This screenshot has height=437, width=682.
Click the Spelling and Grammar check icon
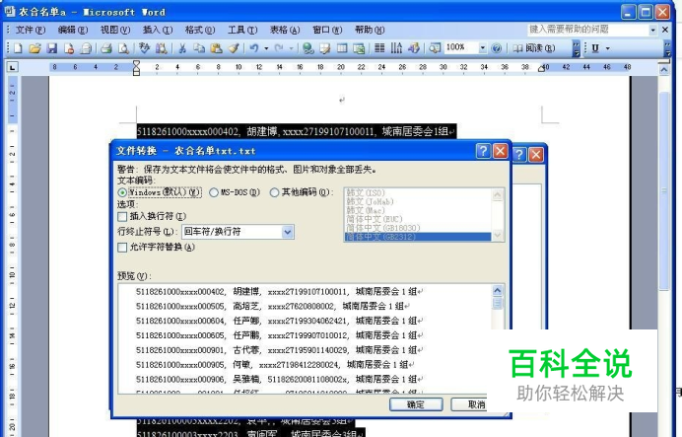(144, 48)
